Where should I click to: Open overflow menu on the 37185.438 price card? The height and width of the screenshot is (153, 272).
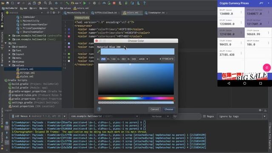[x=241, y=53]
